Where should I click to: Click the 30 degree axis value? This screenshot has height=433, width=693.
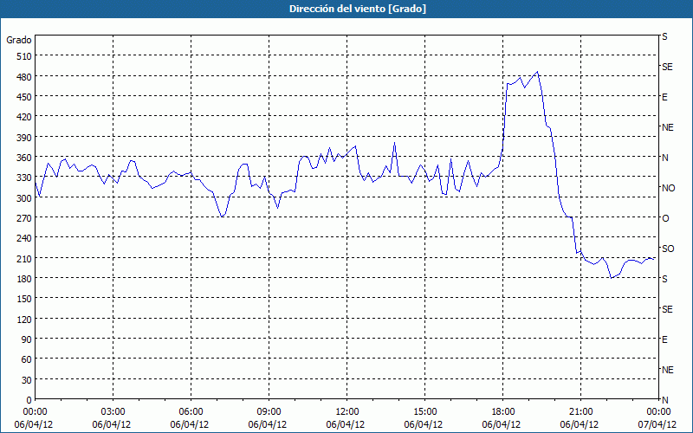click(27, 380)
